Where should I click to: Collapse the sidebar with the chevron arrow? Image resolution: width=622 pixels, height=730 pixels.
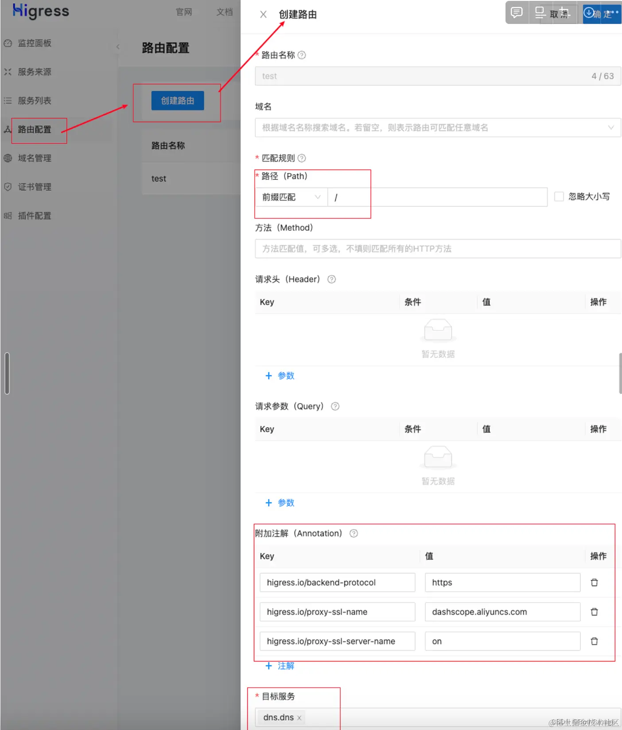118,47
